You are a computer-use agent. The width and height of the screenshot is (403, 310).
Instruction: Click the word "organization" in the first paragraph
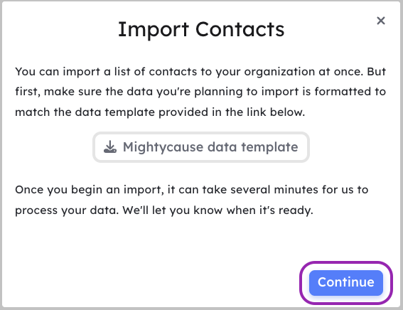[279, 73]
